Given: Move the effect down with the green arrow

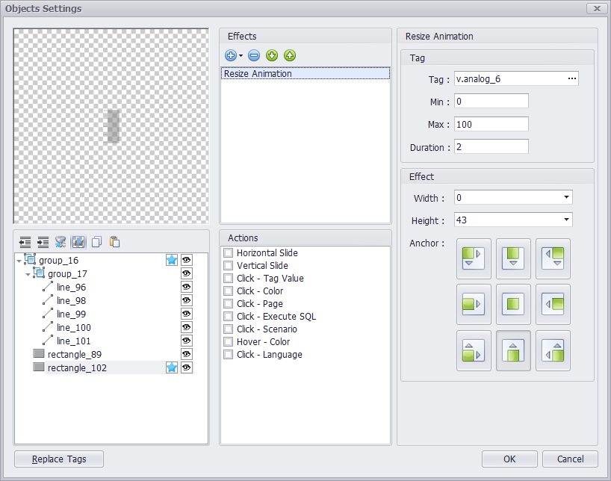Looking at the screenshot, I should pyautogui.click(x=272, y=55).
